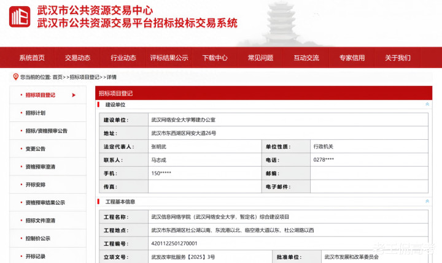Screen dimensions: 442x263
Task: Click the 工程基本信息 section heading
Action: pyautogui.click(x=120, y=202)
